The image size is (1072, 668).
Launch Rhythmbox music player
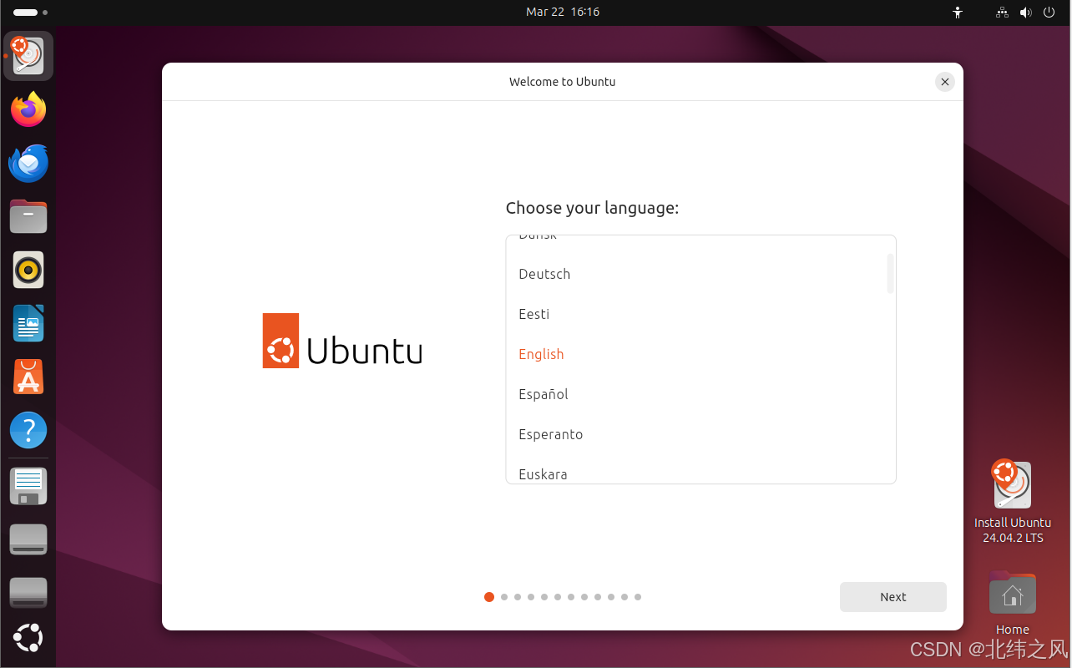[x=28, y=270]
